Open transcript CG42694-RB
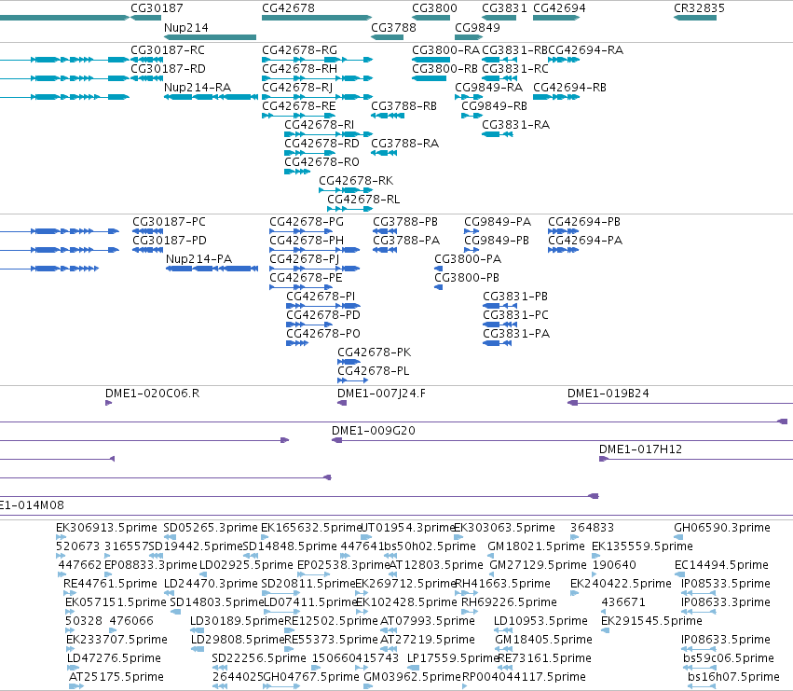 (569, 88)
